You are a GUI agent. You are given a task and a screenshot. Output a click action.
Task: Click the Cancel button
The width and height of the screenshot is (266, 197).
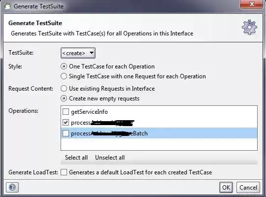tap(248, 188)
